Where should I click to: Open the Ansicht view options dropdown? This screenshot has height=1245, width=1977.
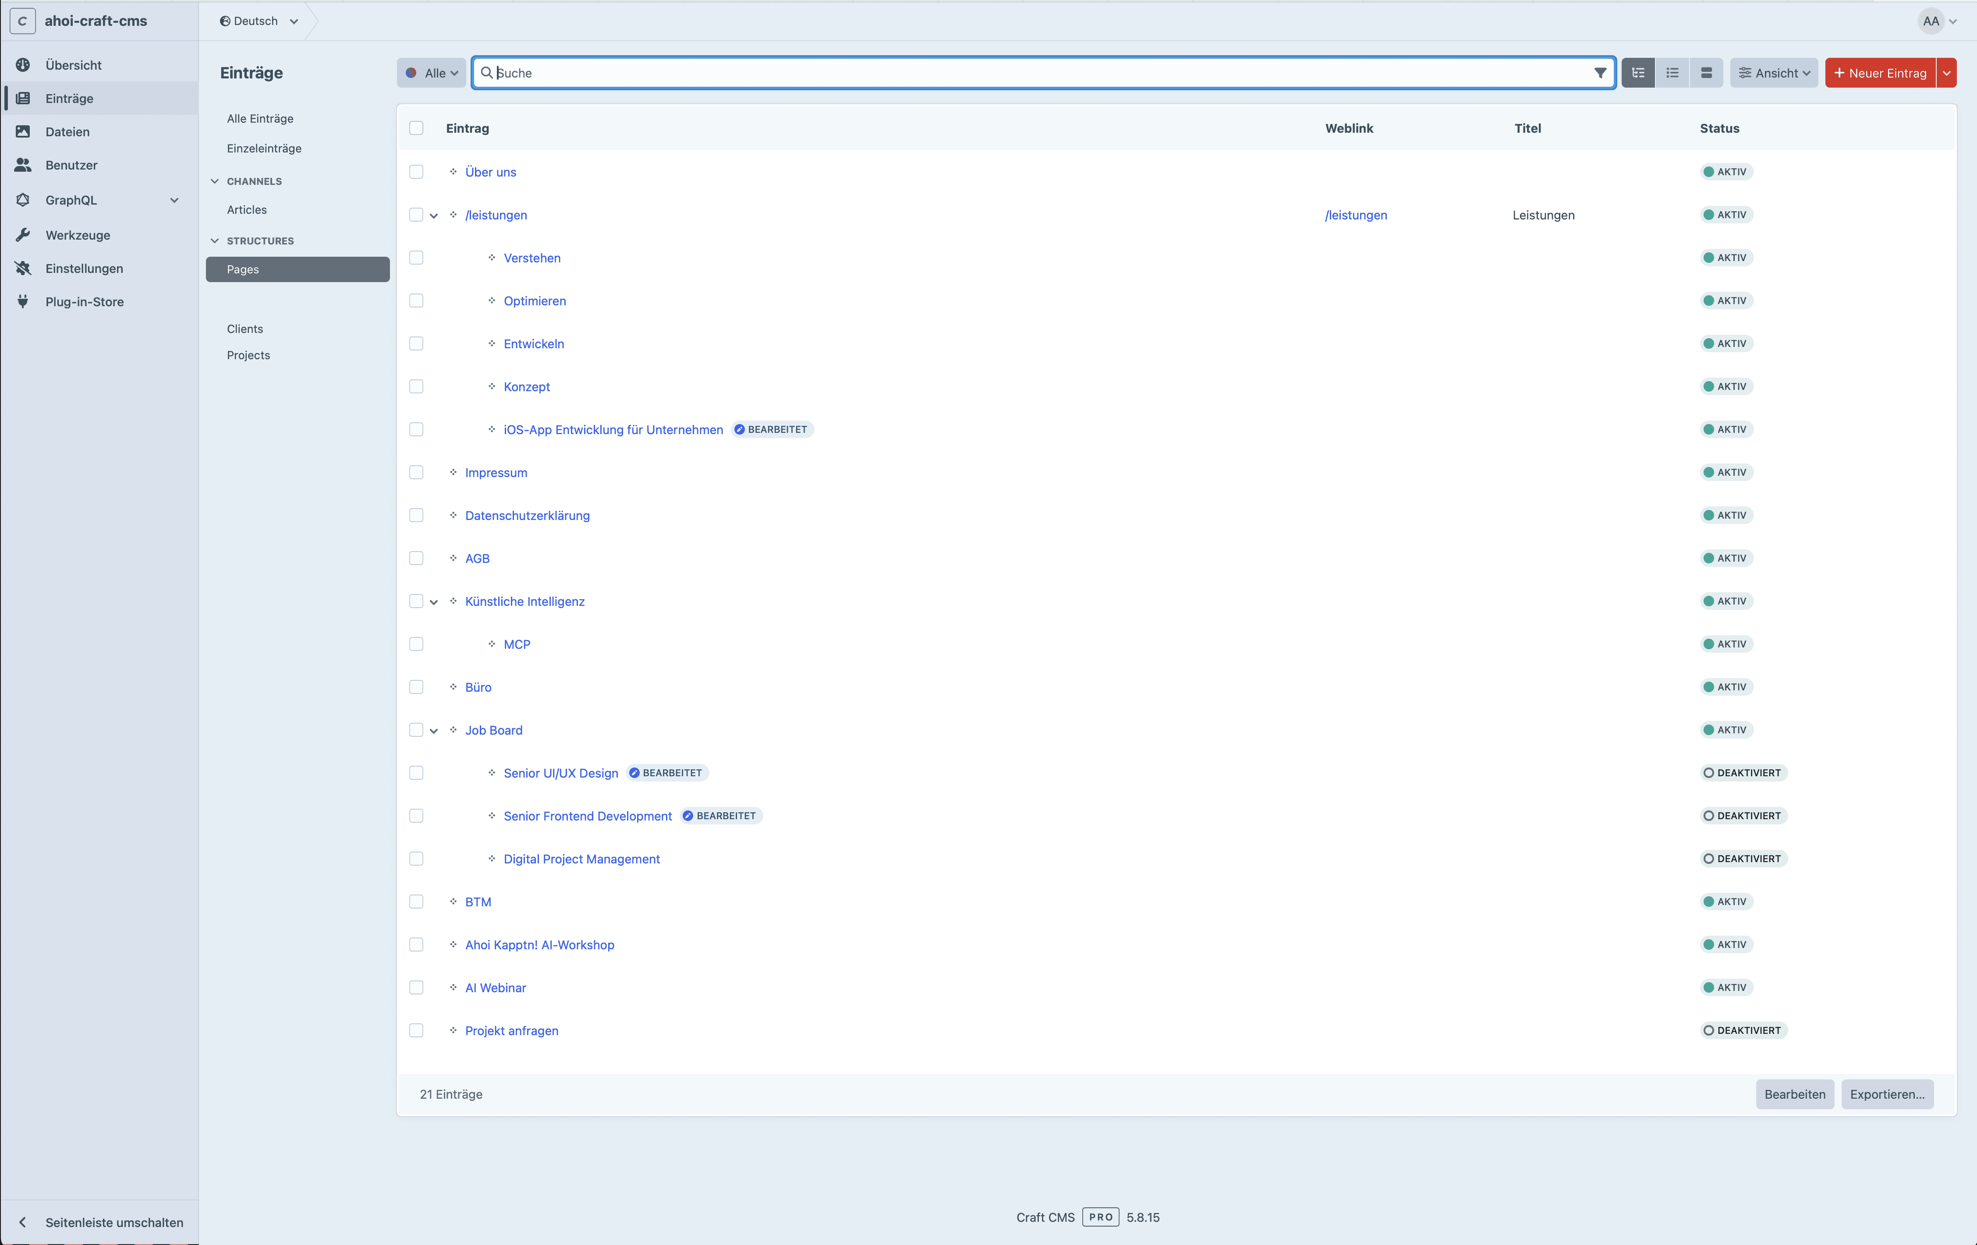pos(1773,73)
